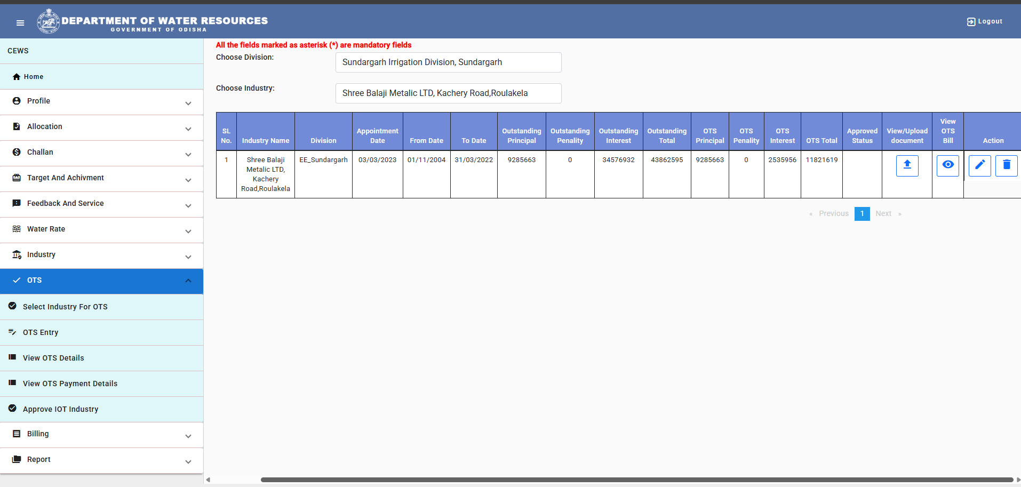
Task: Open the hamburger menu icon
Action: point(20,22)
